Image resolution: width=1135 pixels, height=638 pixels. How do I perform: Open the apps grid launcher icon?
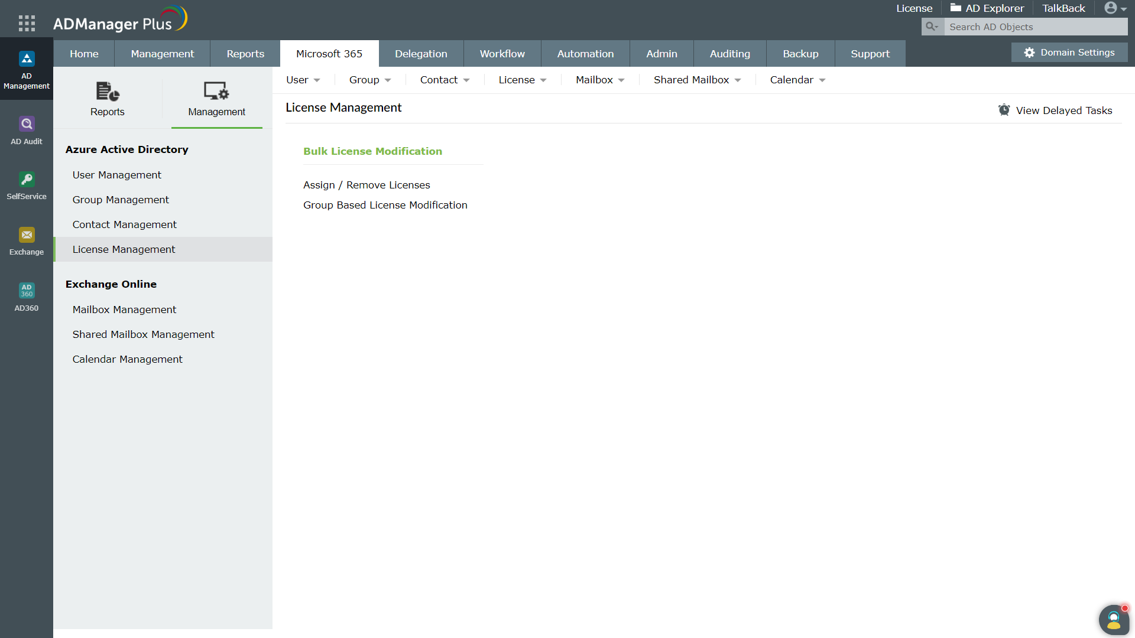tap(27, 23)
